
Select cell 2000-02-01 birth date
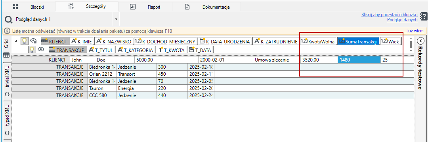click(225, 60)
